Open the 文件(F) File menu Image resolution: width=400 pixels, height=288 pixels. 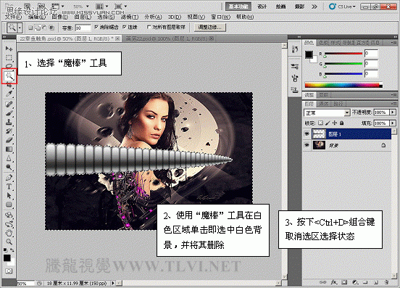pyautogui.click(x=13, y=17)
